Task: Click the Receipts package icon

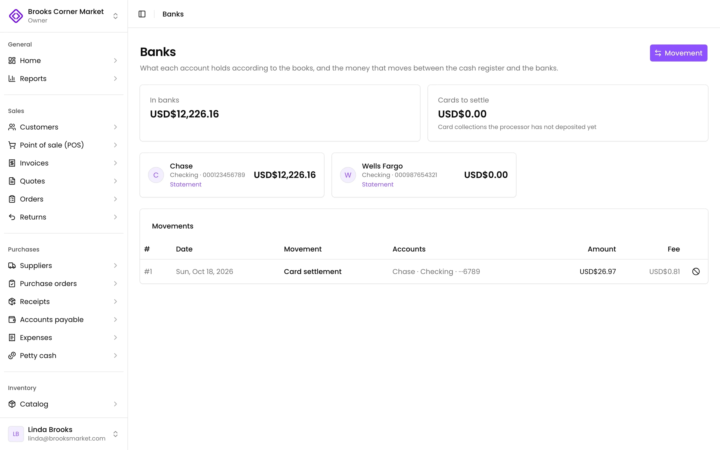Action: [12, 301]
